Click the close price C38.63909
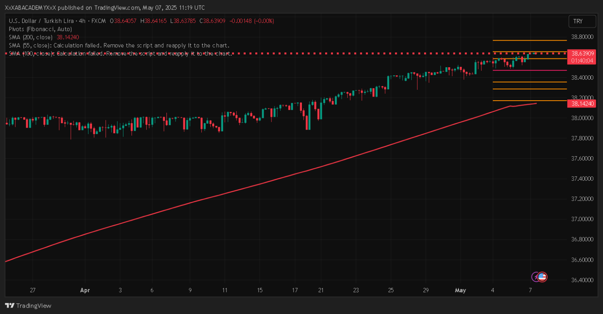603x314 pixels. (213, 21)
